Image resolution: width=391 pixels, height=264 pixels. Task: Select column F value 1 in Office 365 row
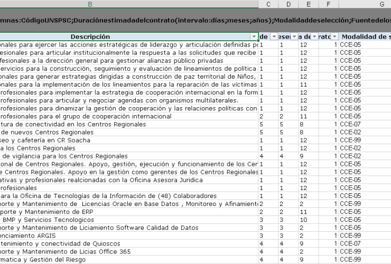(x=329, y=251)
